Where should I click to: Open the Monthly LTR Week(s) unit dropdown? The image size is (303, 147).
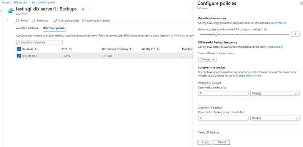(x=275, y=118)
